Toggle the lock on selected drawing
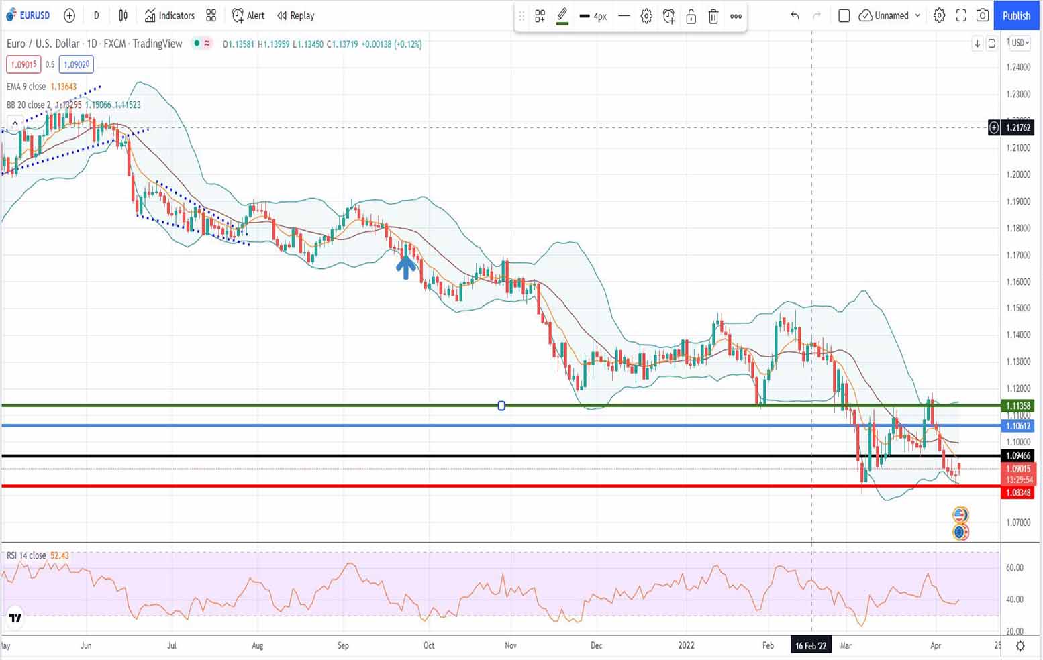This screenshot has width=1043, height=660. click(x=691, y=16)
